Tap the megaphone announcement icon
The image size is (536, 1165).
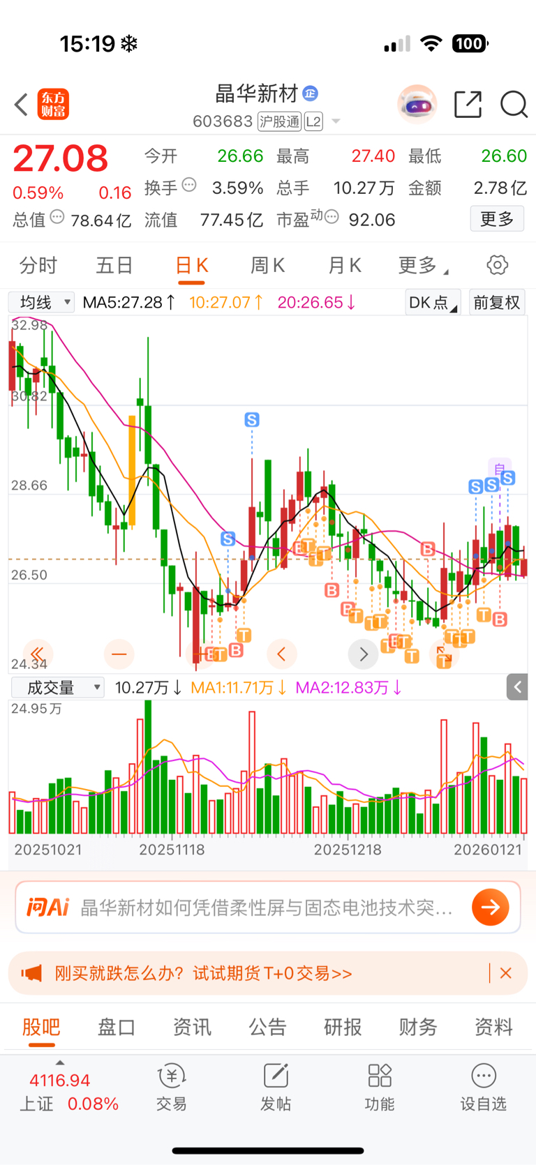click(x=31, y=973)
